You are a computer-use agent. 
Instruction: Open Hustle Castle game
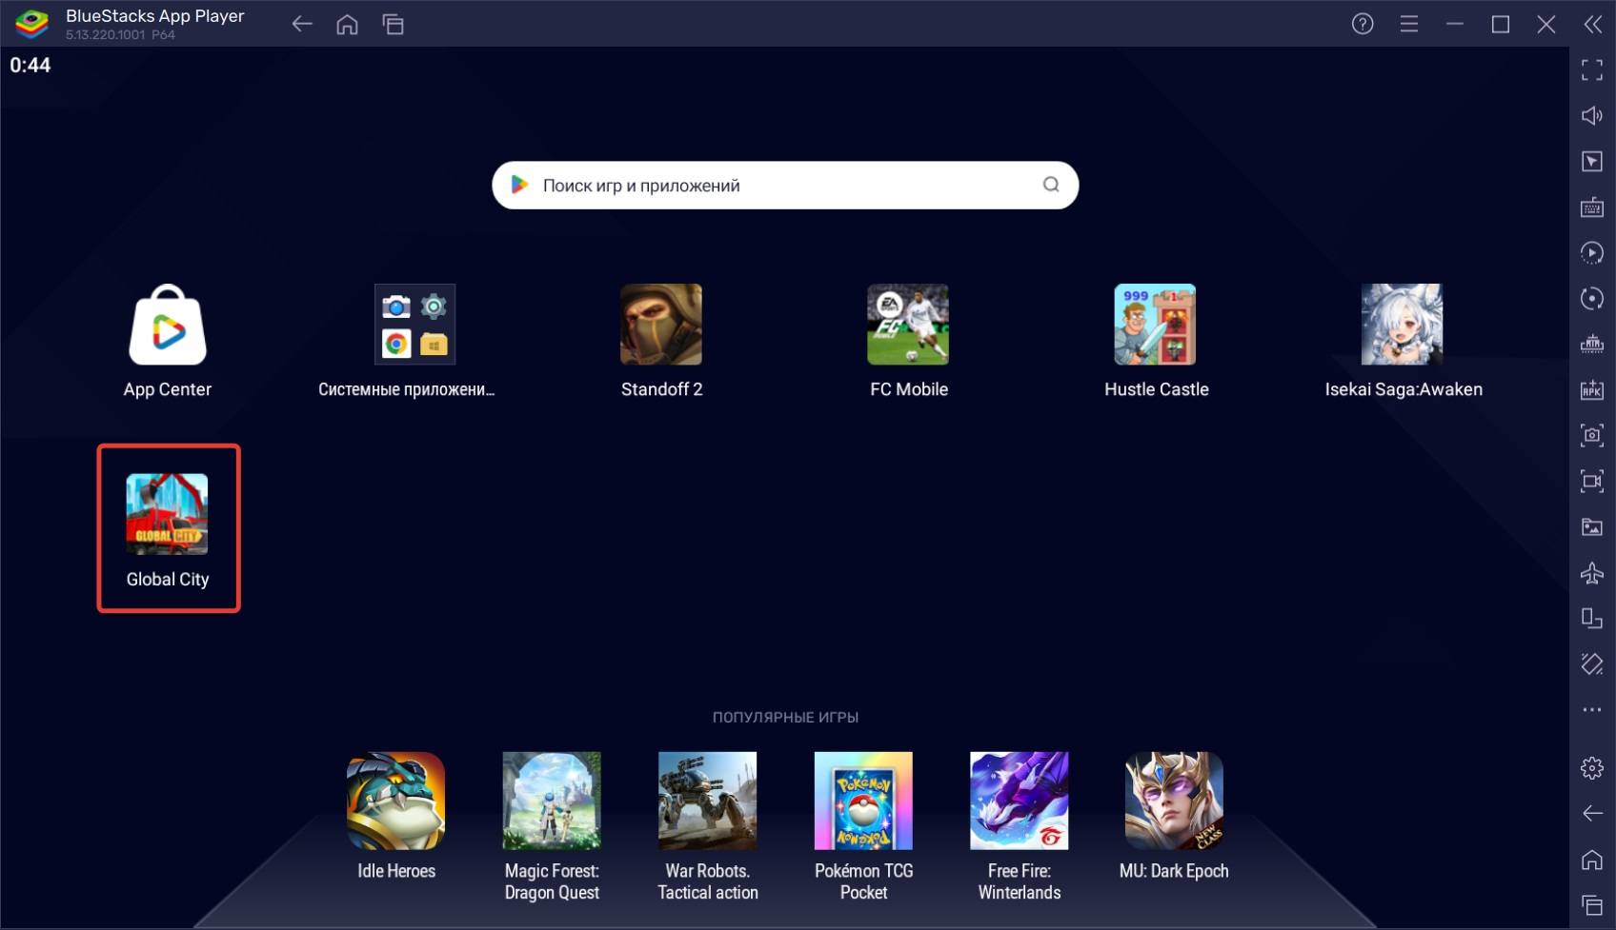click(1155, 325)
